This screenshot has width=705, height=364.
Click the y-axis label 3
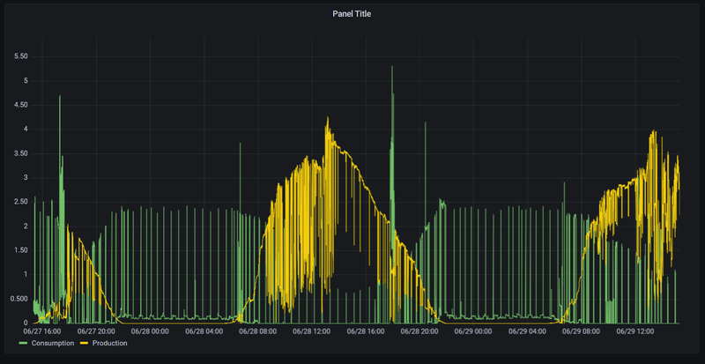(x=26, y=178)
